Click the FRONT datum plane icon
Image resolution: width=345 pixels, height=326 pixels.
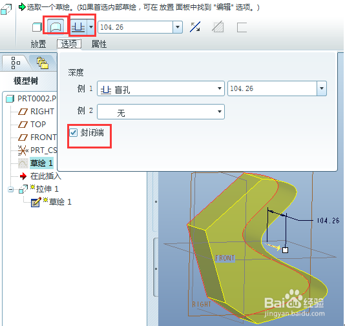(23, 138)
